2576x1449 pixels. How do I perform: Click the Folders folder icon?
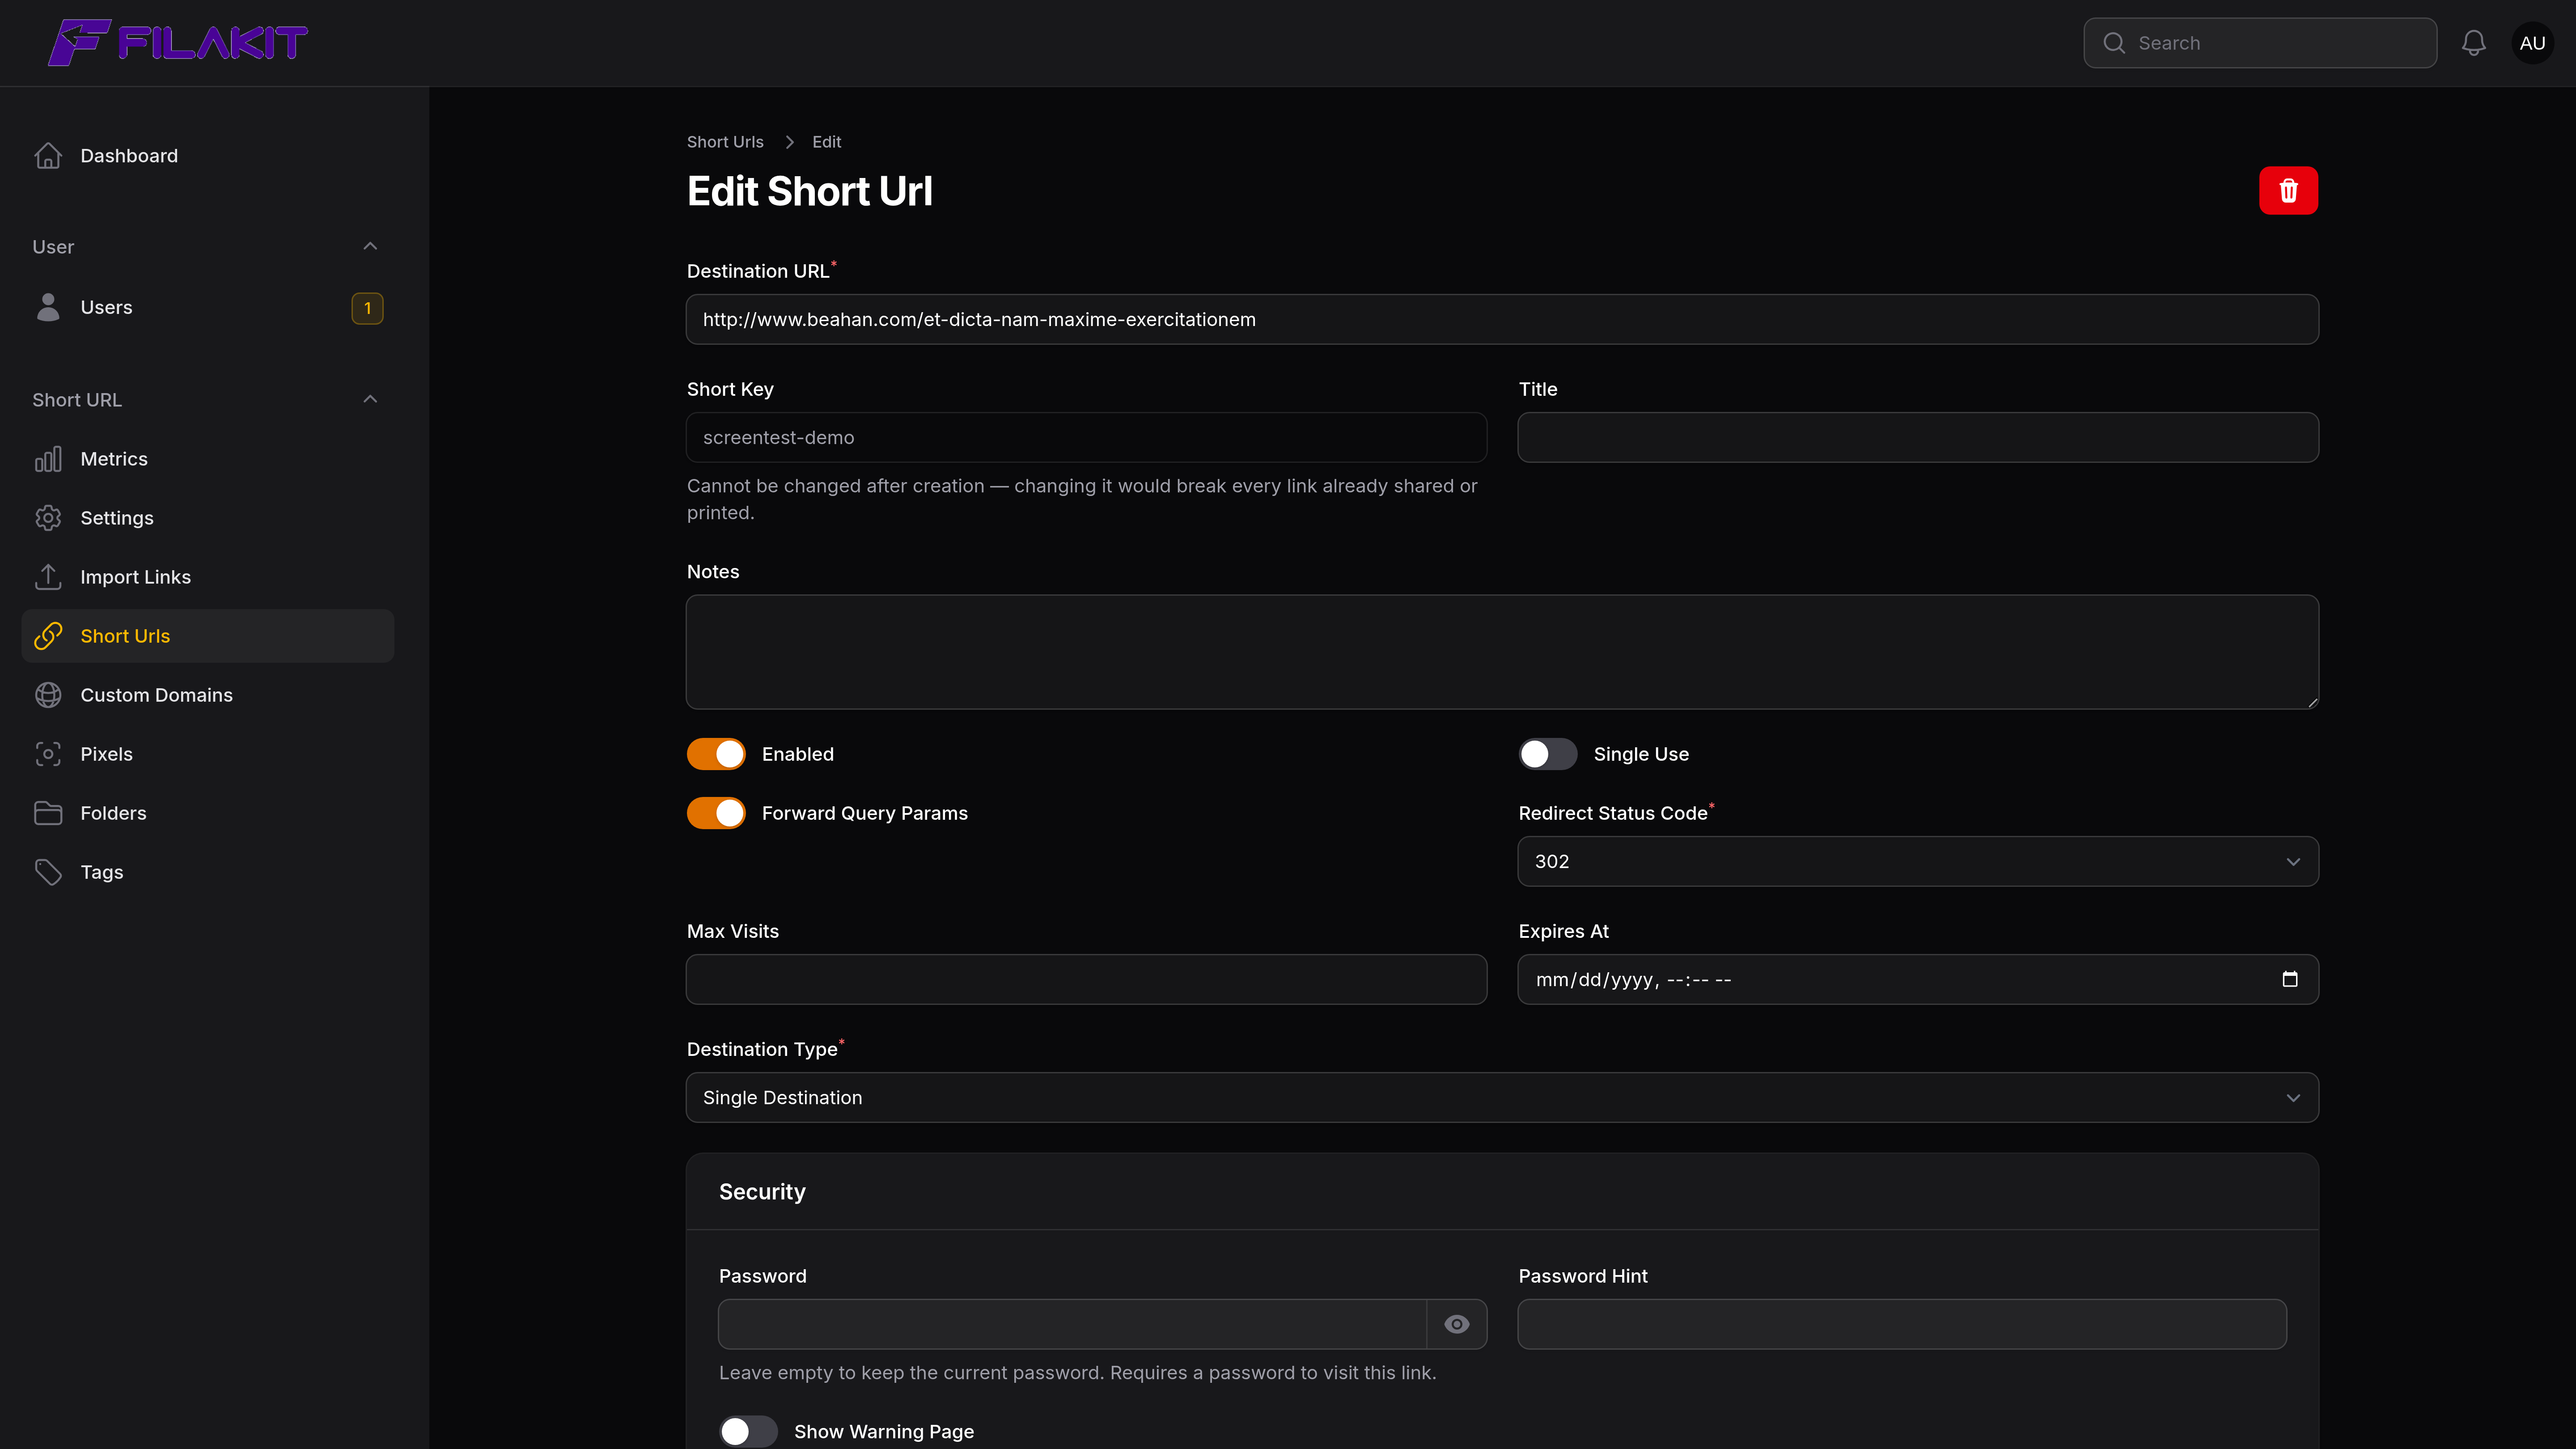point(48,813)
